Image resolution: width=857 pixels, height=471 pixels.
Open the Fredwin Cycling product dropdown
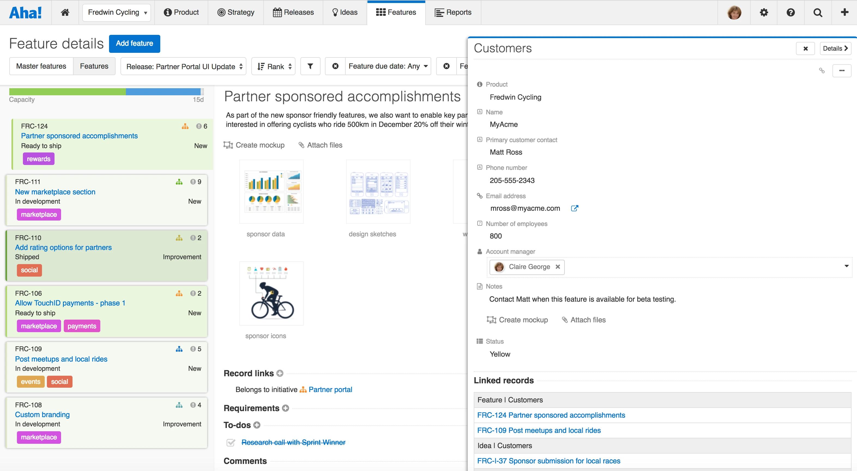coord(116,12)
